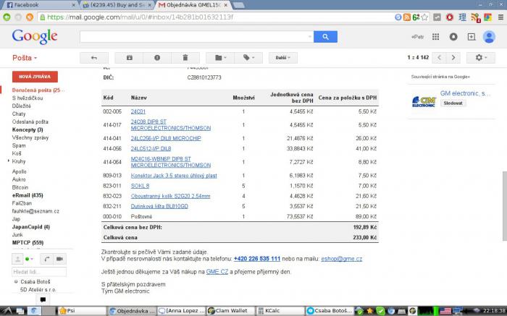Click the 24C01 product link

(138, 111)
